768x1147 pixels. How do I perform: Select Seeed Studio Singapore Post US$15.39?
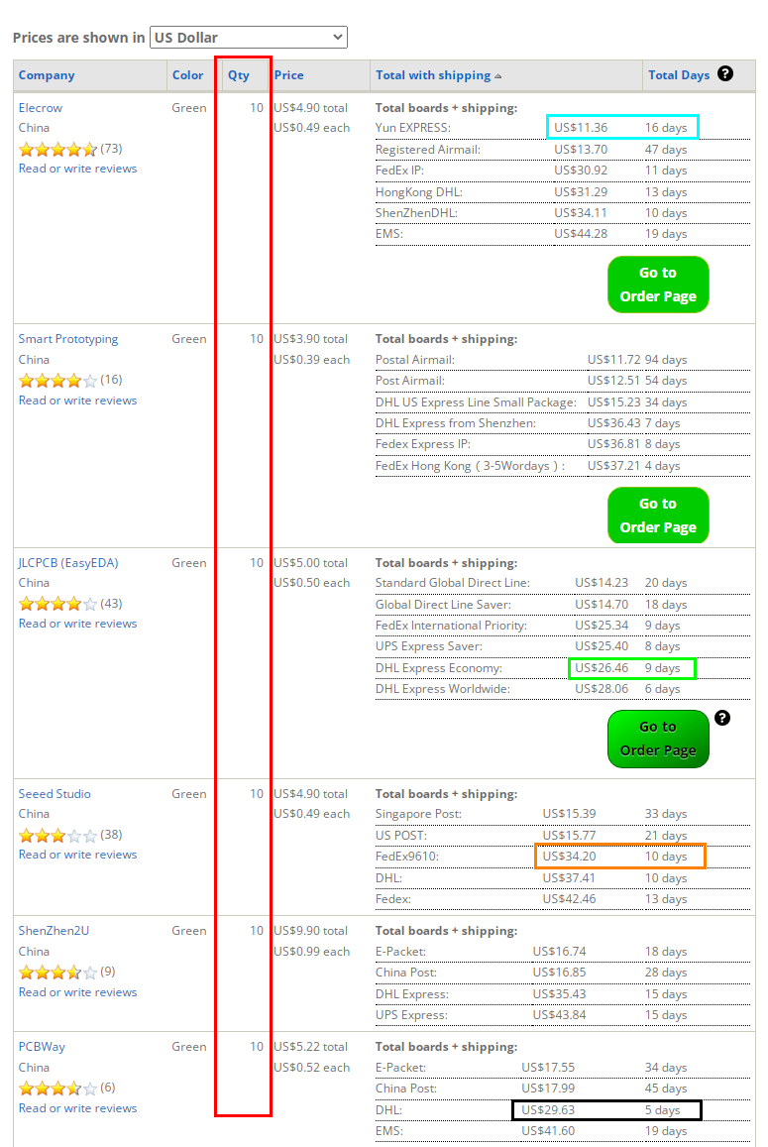(563, 814)
